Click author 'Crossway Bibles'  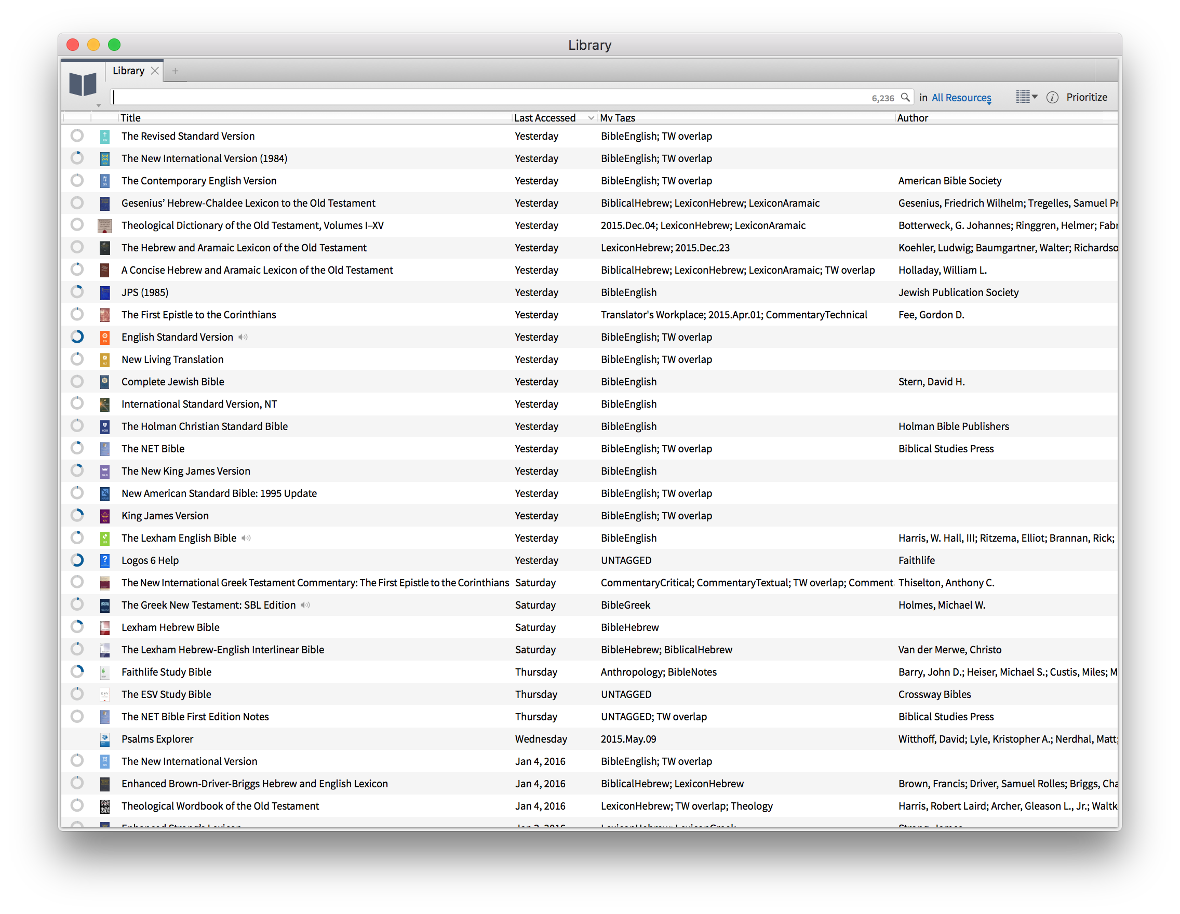935,695
